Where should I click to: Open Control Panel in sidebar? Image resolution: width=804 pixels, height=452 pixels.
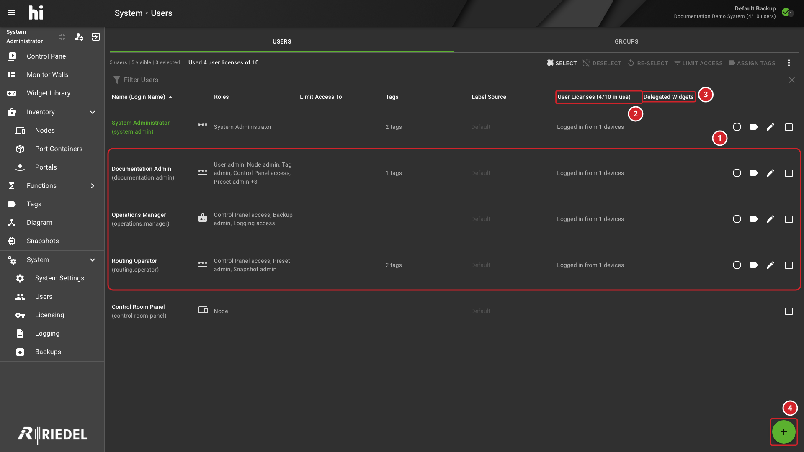point(52,56)
